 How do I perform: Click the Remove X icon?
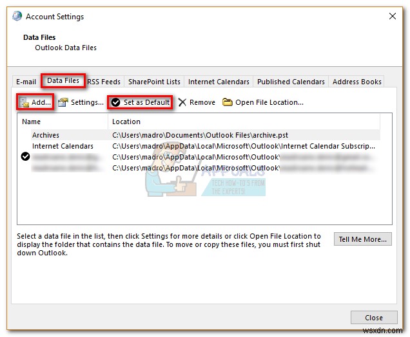[182, 102]
